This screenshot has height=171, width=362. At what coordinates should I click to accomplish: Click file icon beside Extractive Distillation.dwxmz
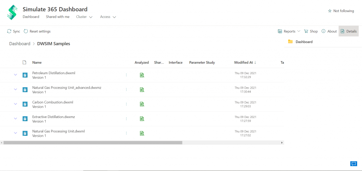[25, 119]
